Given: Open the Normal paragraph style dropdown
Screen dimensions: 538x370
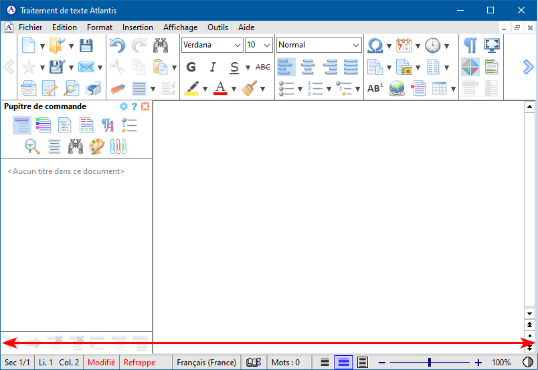Looking at the screenshot, I should [x=319, y=45].
